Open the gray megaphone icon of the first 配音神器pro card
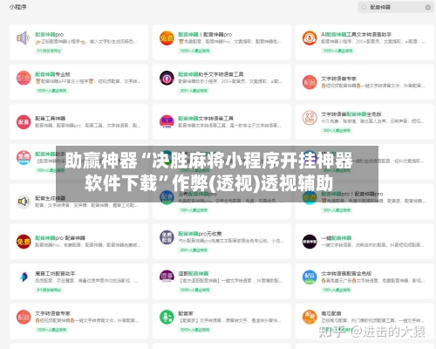436x349 pixels. [x=23, y=38]
